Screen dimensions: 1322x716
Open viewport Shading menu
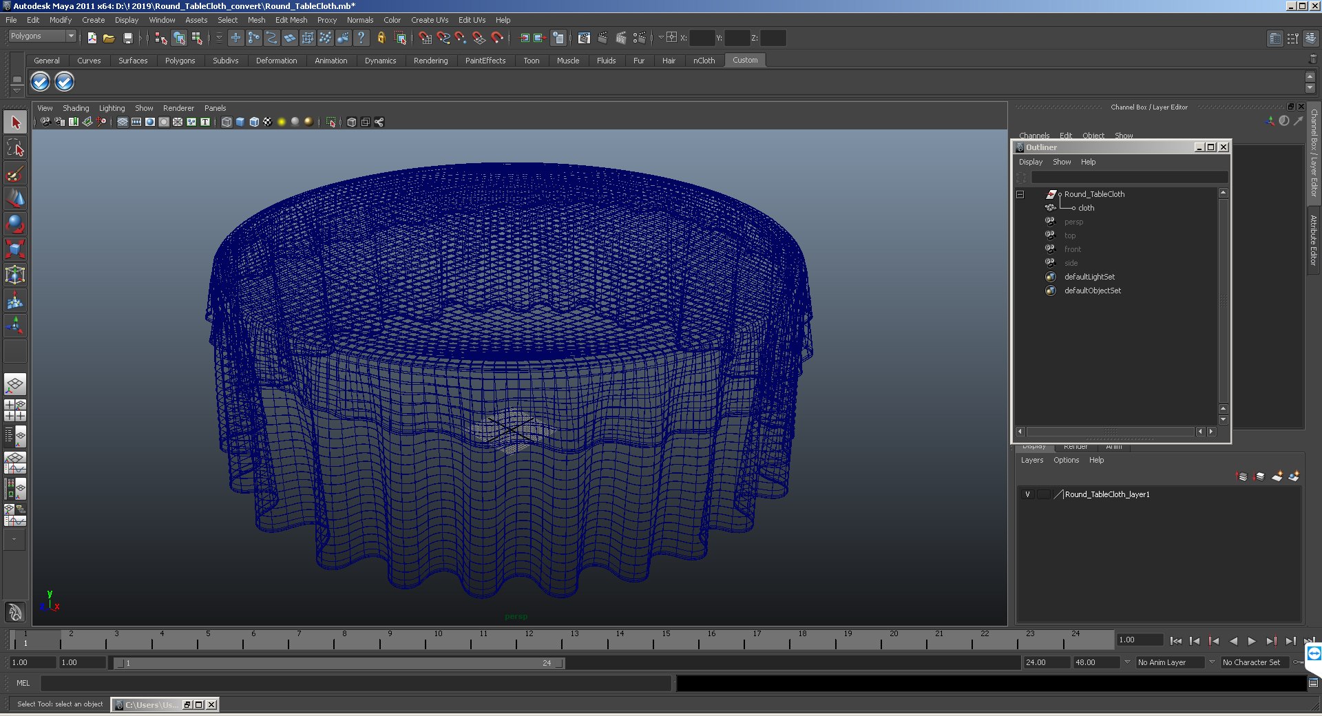coord(76,108)
